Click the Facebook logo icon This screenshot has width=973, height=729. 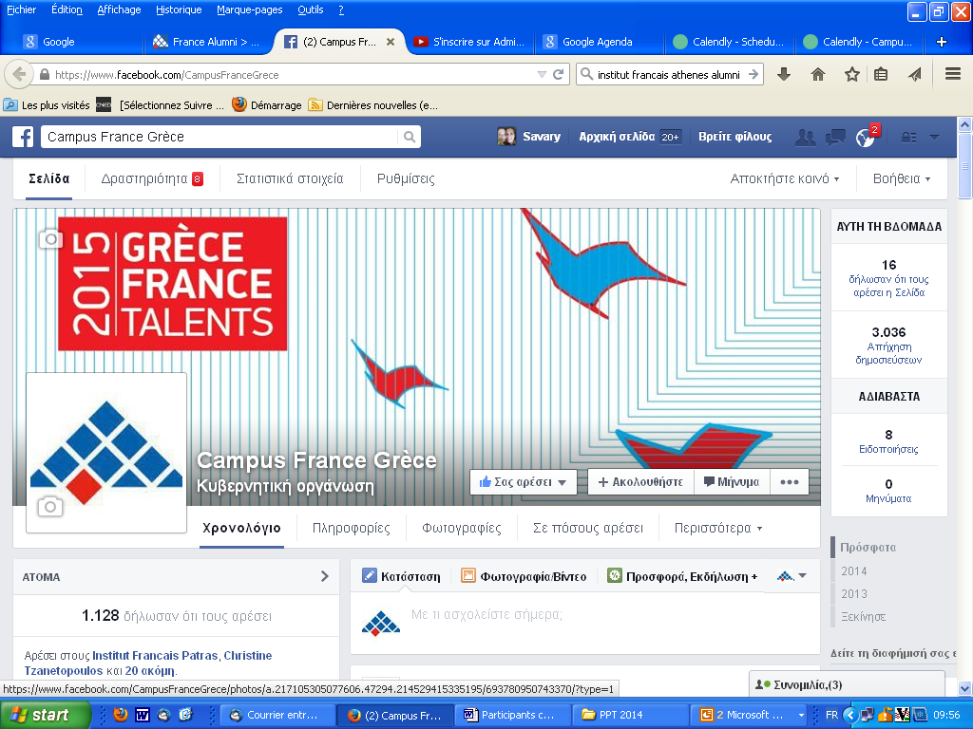(x=23, y=137)
